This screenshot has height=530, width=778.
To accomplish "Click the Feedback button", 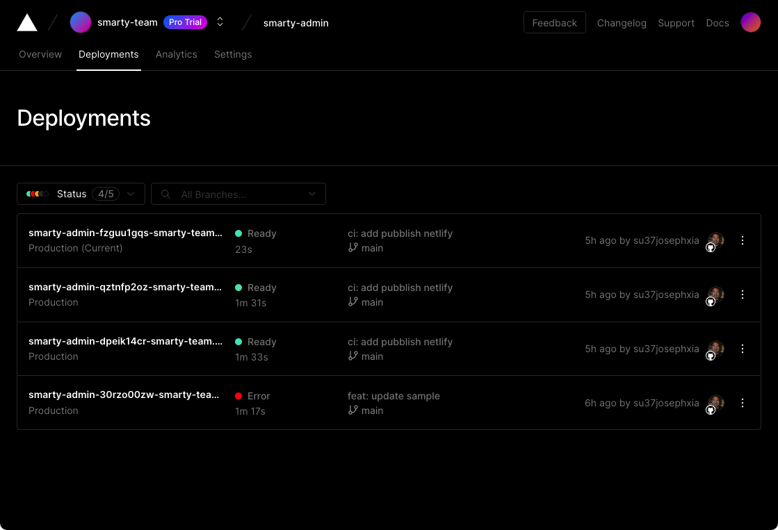I will click(554, 23).
